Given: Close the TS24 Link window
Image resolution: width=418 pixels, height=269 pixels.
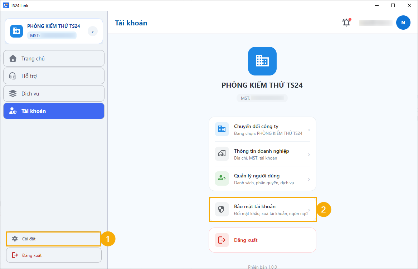Looking at the screenshot, I should [x=409, y=5].
